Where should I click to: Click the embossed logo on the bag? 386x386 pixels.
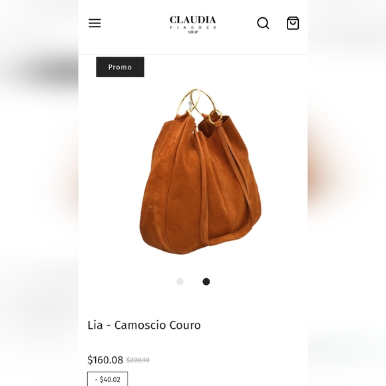pyautogui.click(x=150, y=207)
